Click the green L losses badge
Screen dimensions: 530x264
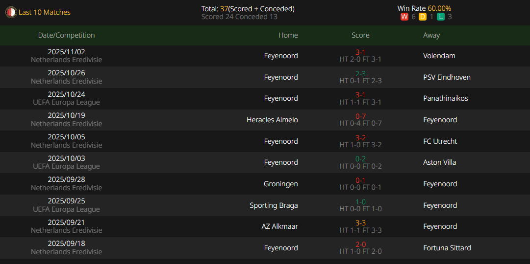[x=441, y=17]
